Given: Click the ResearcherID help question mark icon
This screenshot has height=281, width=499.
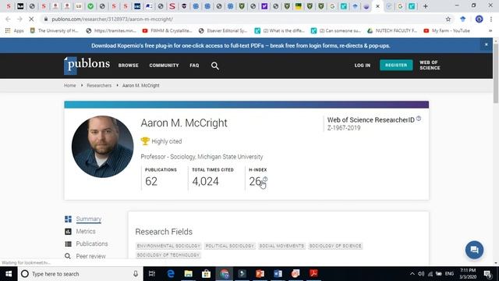Looking at the screenshot, I should click(419, 119).
